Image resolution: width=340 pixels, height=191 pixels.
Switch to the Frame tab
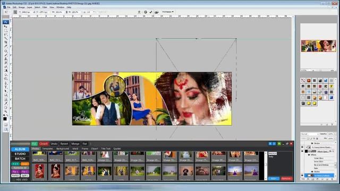85,149
